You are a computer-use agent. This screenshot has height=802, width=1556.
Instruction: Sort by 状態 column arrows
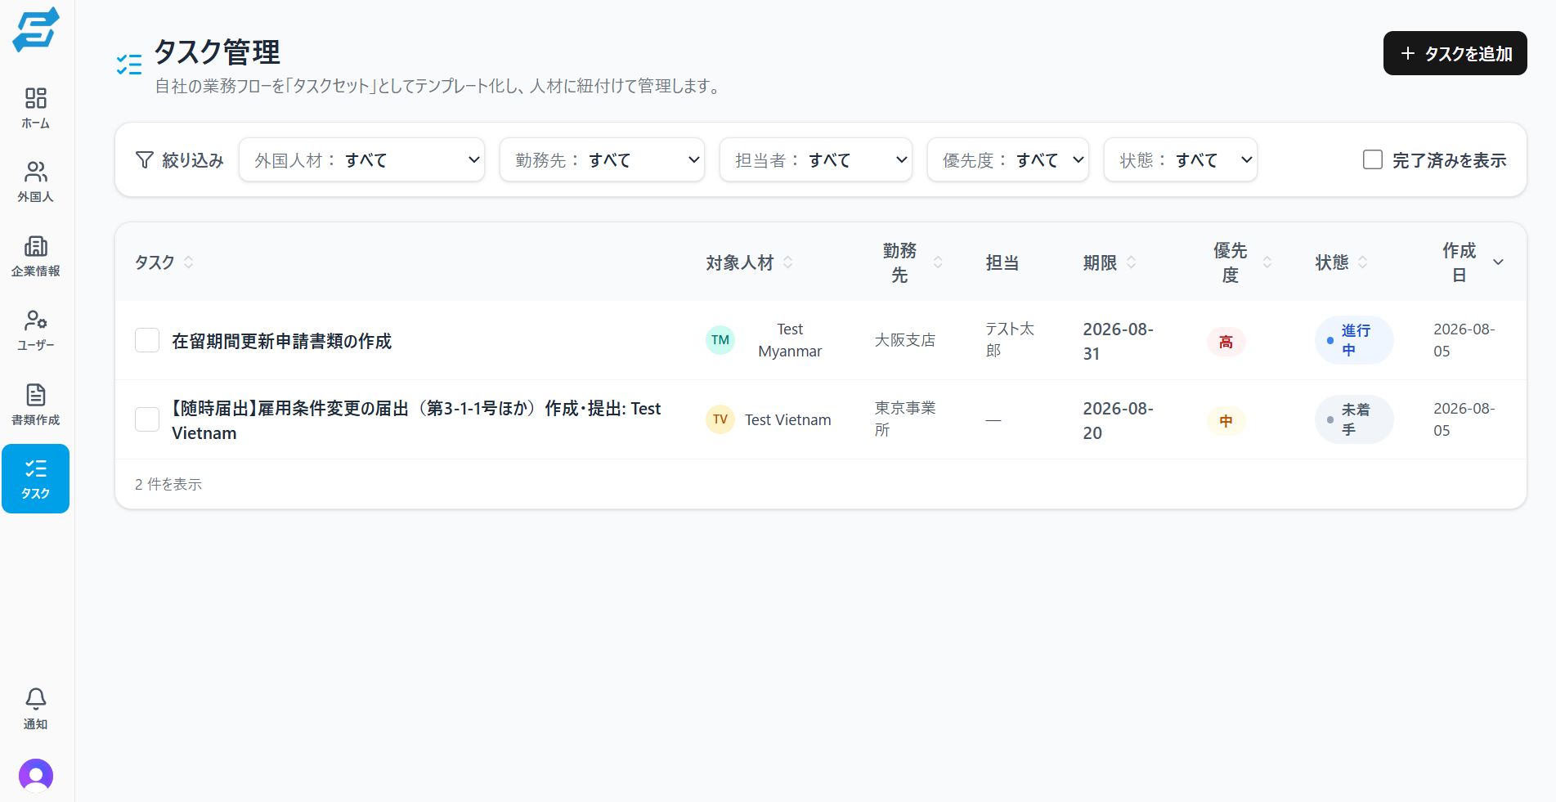click(x=1363, y=262)
